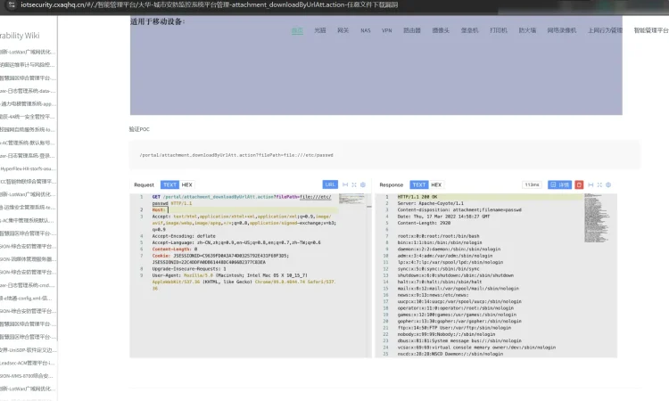Open the 日志管理系统-data sidebar entry
This screenshot has height=401, width=669.
(28, 90)
